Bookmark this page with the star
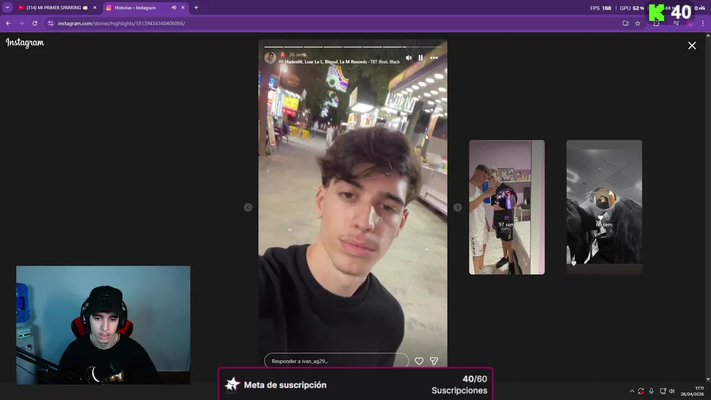The width and height of the screenshot is (711, 400). coord(638,23)
